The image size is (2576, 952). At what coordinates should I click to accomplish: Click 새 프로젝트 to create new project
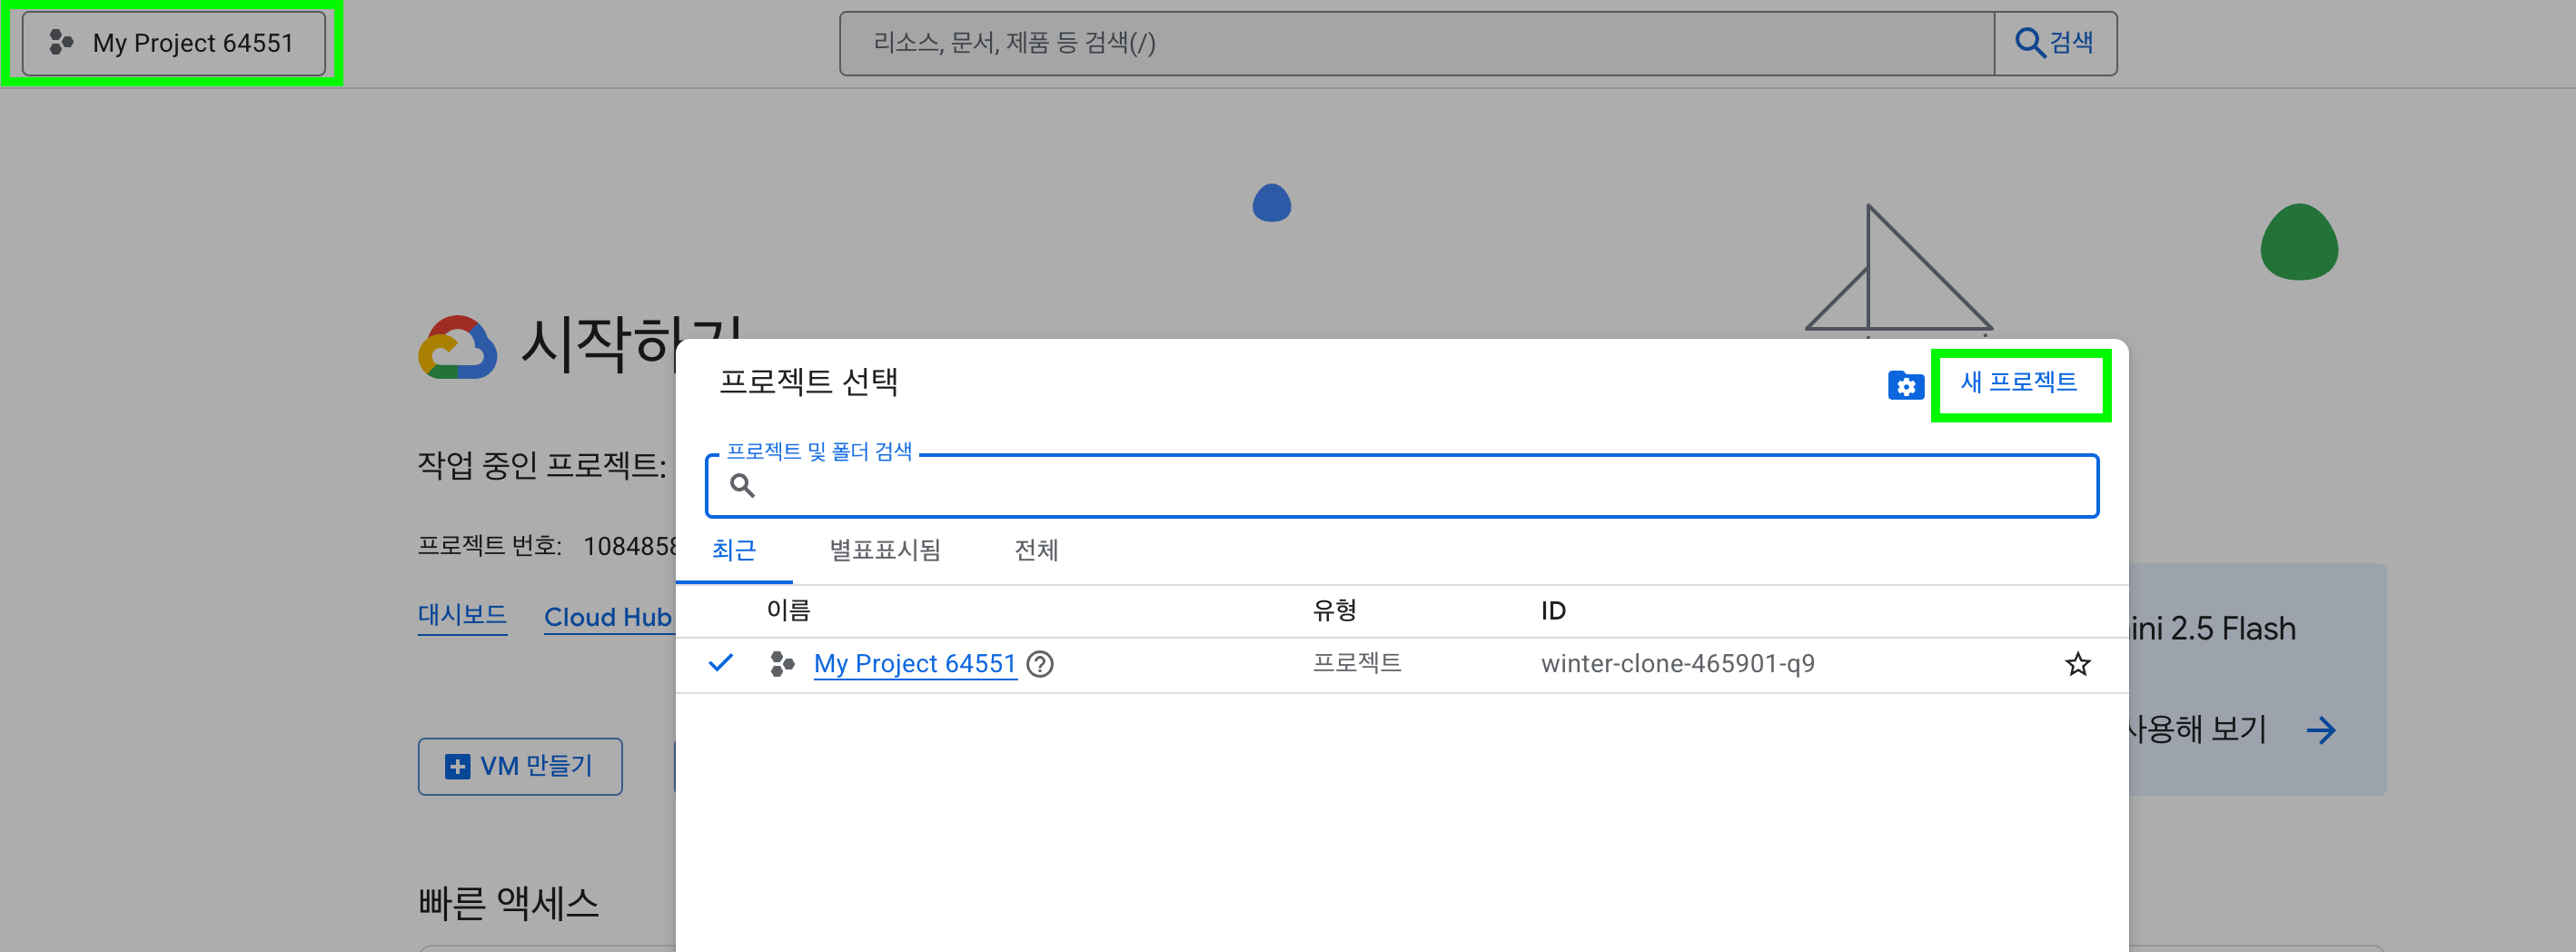pyautogui.click(x=2018, y=382)
